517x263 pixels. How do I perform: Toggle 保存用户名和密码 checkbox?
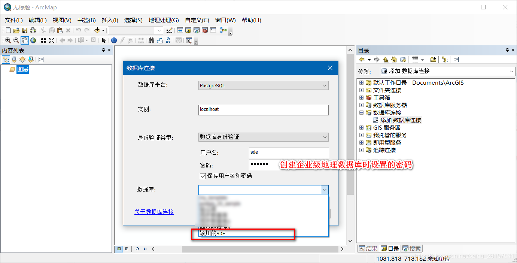coord(203,176)
